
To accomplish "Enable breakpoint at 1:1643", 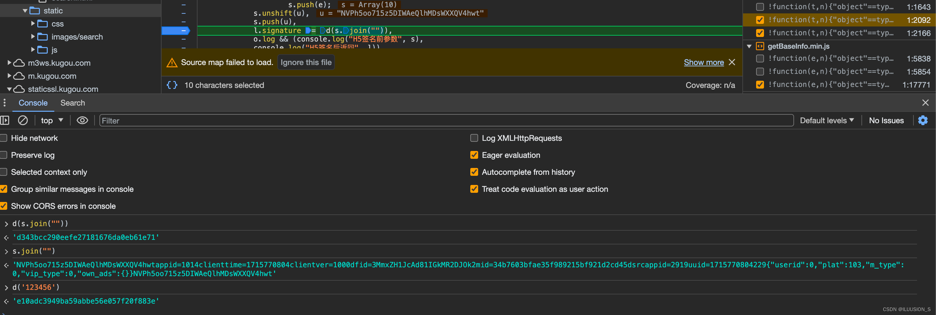I will (760, 7).
